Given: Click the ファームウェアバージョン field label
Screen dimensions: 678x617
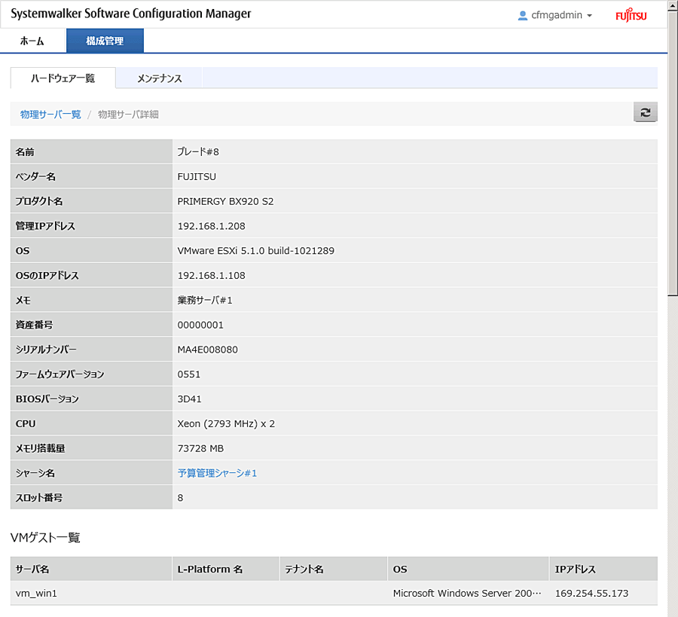Looking at the screenshot, I should pyautogui.click(x=60, y=374).
